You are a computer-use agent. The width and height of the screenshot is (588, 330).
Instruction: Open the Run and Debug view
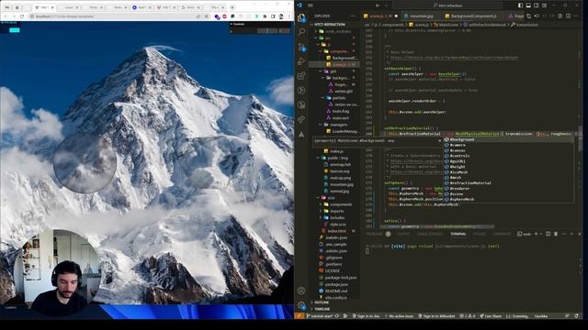(x=301, y=61)
